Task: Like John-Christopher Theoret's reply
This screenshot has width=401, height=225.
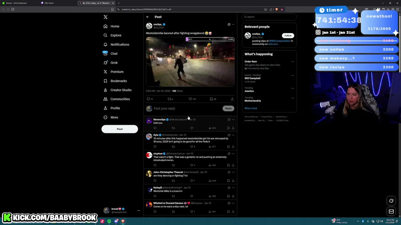Action: [191, 181]
